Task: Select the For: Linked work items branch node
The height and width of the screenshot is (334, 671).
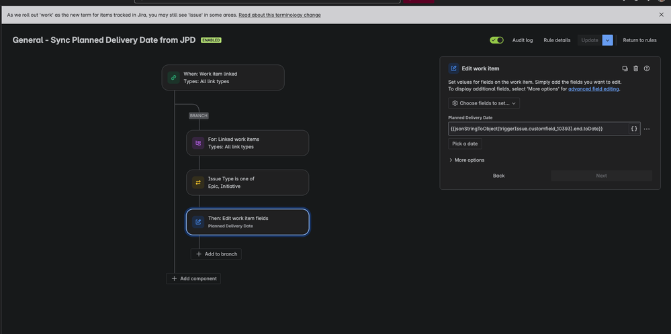Action: point(247,143)
